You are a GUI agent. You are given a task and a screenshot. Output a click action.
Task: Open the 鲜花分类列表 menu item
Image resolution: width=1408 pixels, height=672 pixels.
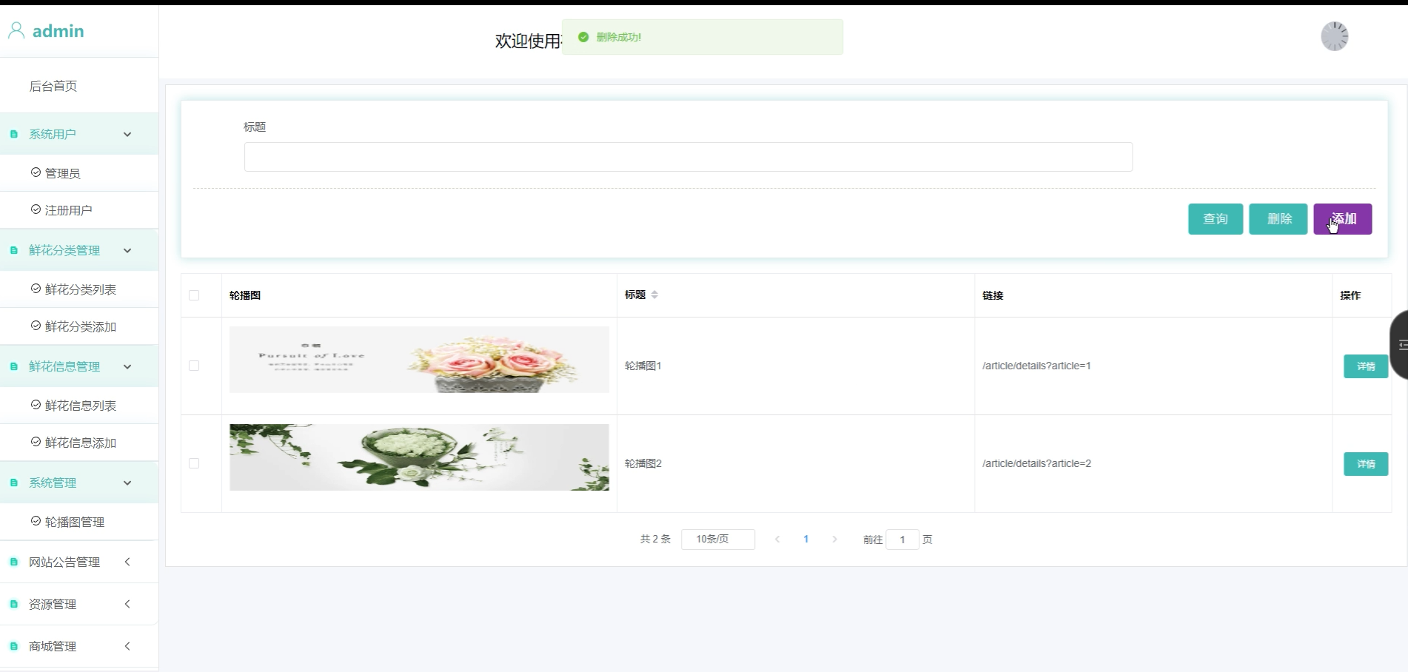tap(79, 289)
